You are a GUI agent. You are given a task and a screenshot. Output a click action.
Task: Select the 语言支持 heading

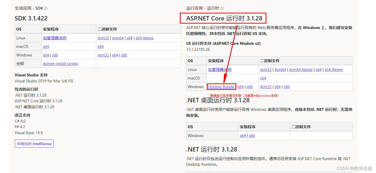22,115
